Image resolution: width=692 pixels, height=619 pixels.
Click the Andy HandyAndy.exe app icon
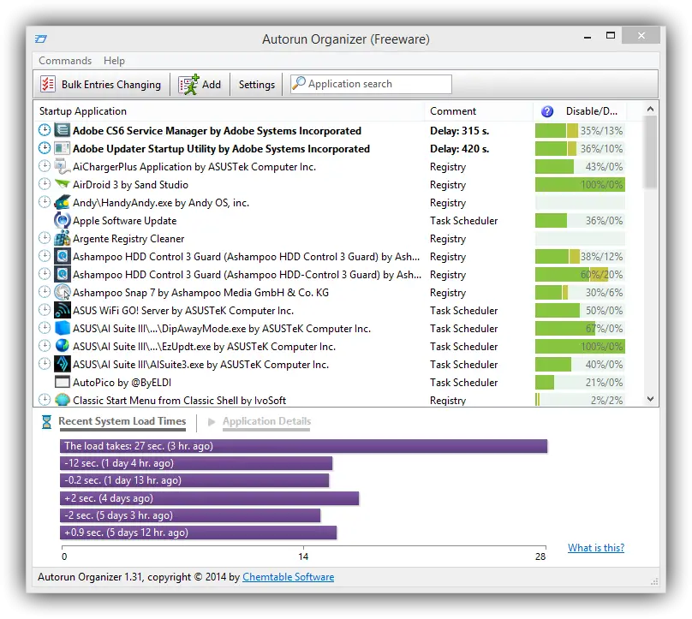tap(63, 203)
